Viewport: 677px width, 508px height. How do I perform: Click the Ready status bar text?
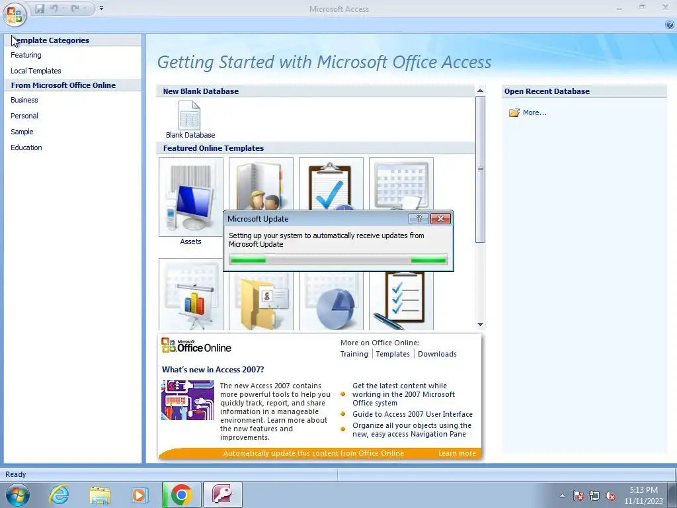click(x=16, y=474)
